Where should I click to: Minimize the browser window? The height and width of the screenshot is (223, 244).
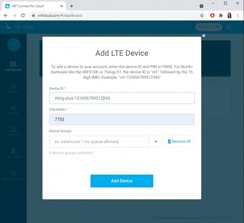coord(213,3)
